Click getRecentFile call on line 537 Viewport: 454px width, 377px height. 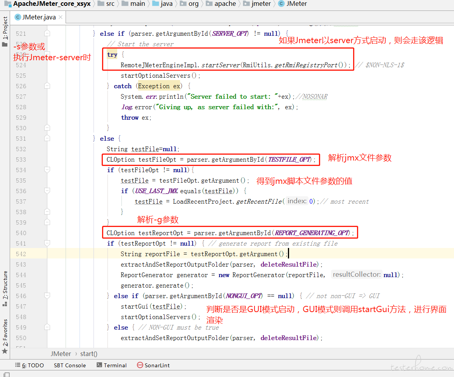coord(259,201)
